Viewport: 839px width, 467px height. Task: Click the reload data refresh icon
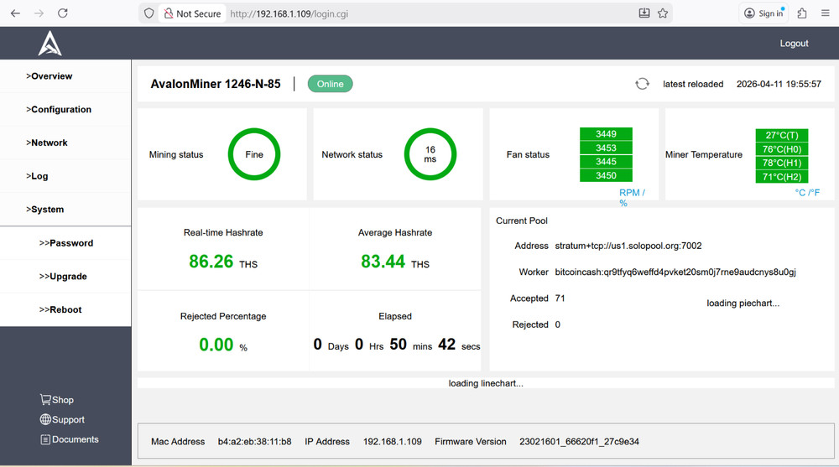click(x=642, y=84)
